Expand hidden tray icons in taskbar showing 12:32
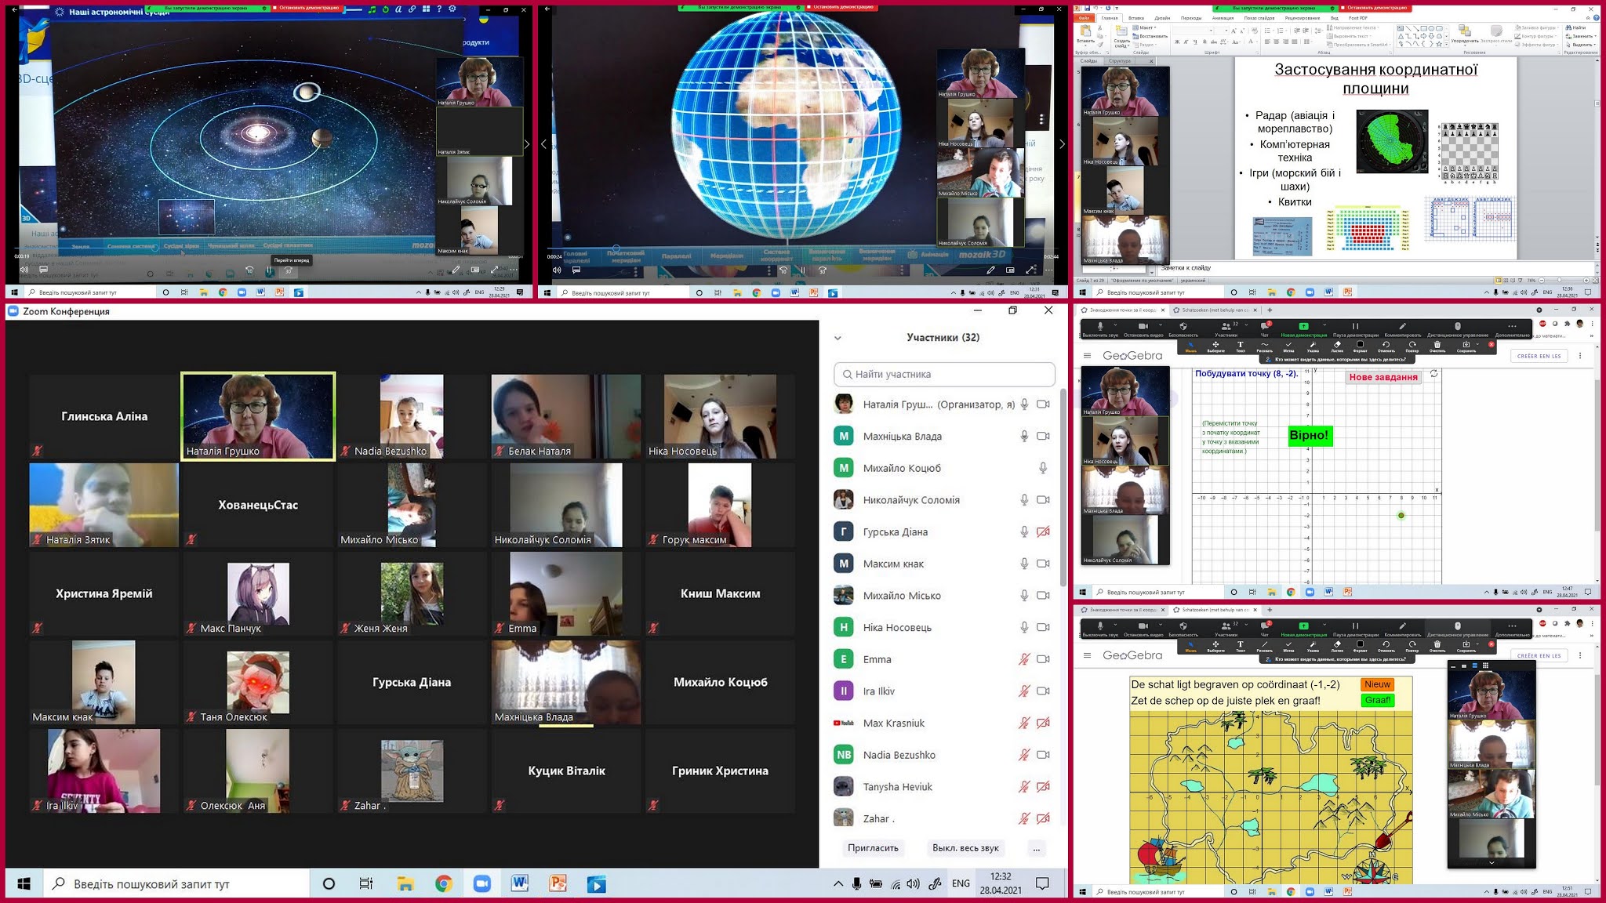 pos(838,884)
